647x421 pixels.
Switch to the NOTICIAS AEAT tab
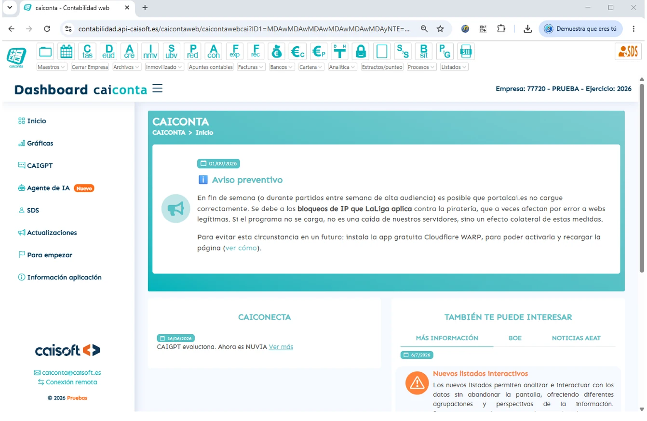(x=576, y=338)
